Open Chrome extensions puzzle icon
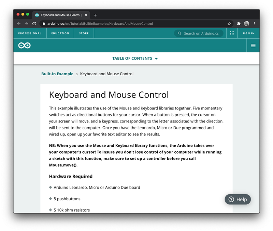273x231 pixels. [239, 24]
